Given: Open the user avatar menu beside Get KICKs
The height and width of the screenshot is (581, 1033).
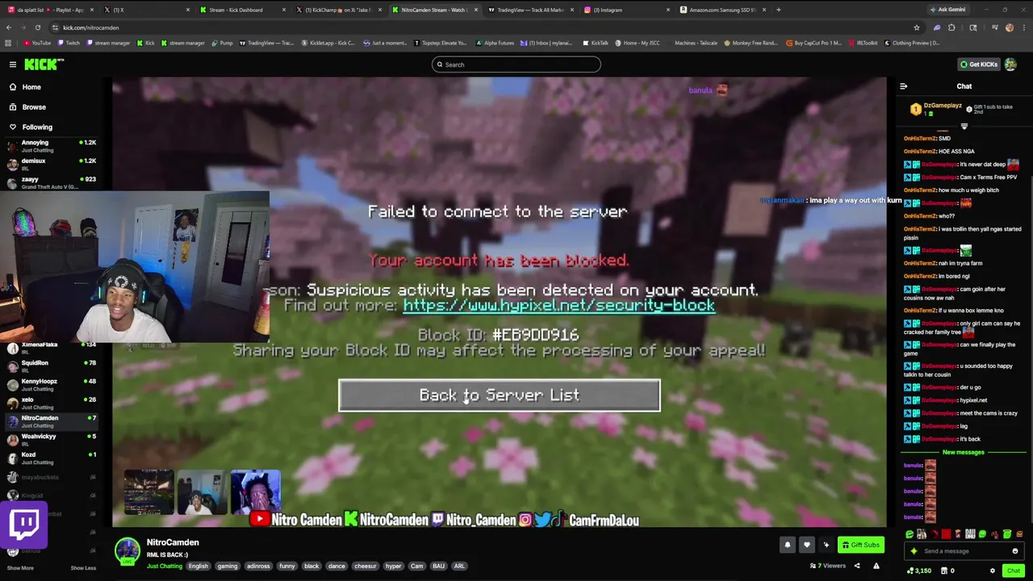Looking at the screenshot, I should (x=1011, y=65).
